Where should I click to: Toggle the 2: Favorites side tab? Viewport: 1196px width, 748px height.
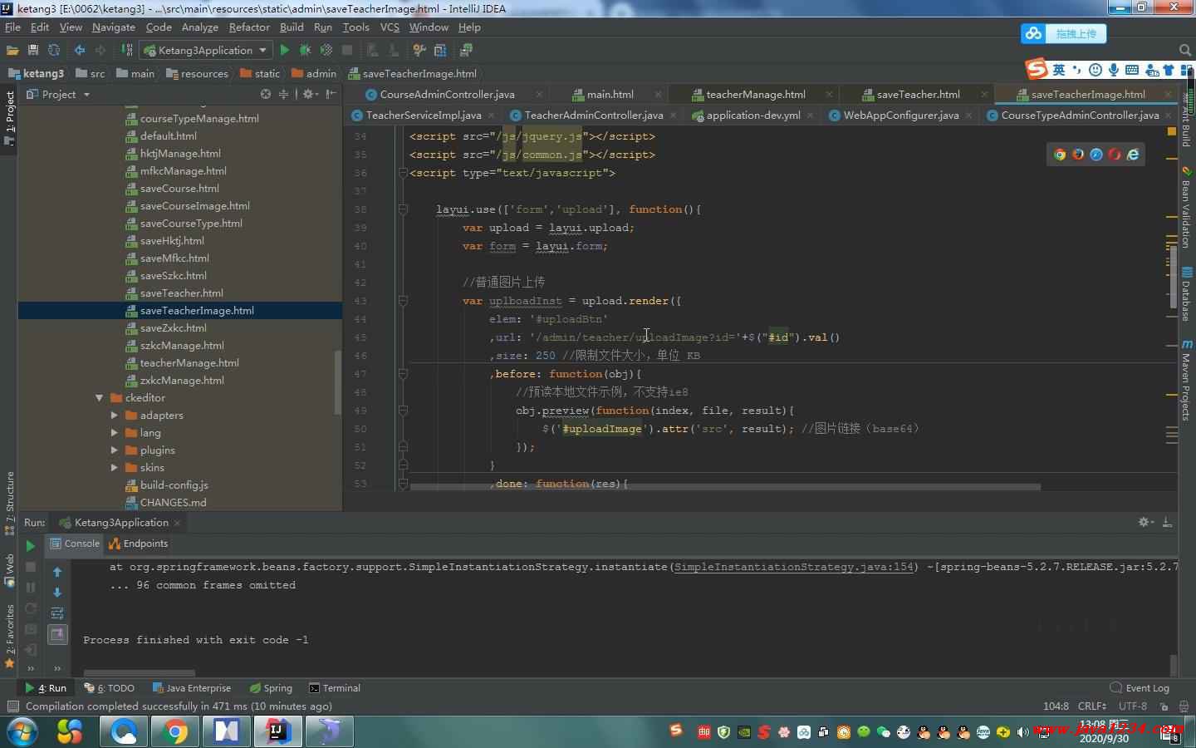[x=9, y=636]
